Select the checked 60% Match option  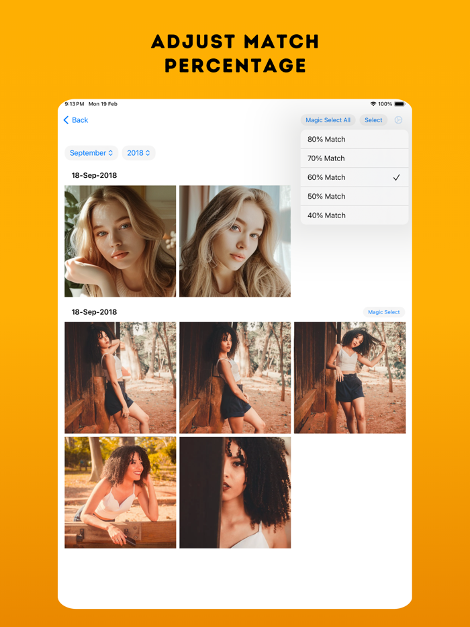[x=355, y=177]
